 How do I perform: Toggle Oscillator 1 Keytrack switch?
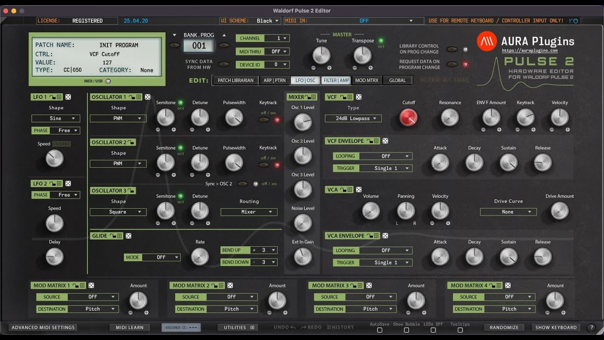point(264,119)
